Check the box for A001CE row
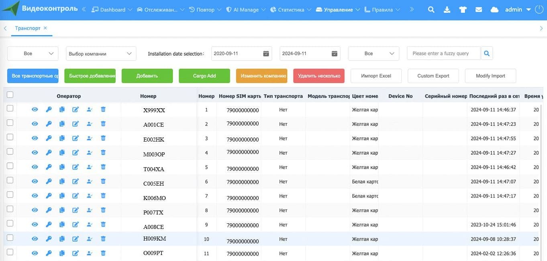This screenshot has height=261, width=547. point(10,123)
